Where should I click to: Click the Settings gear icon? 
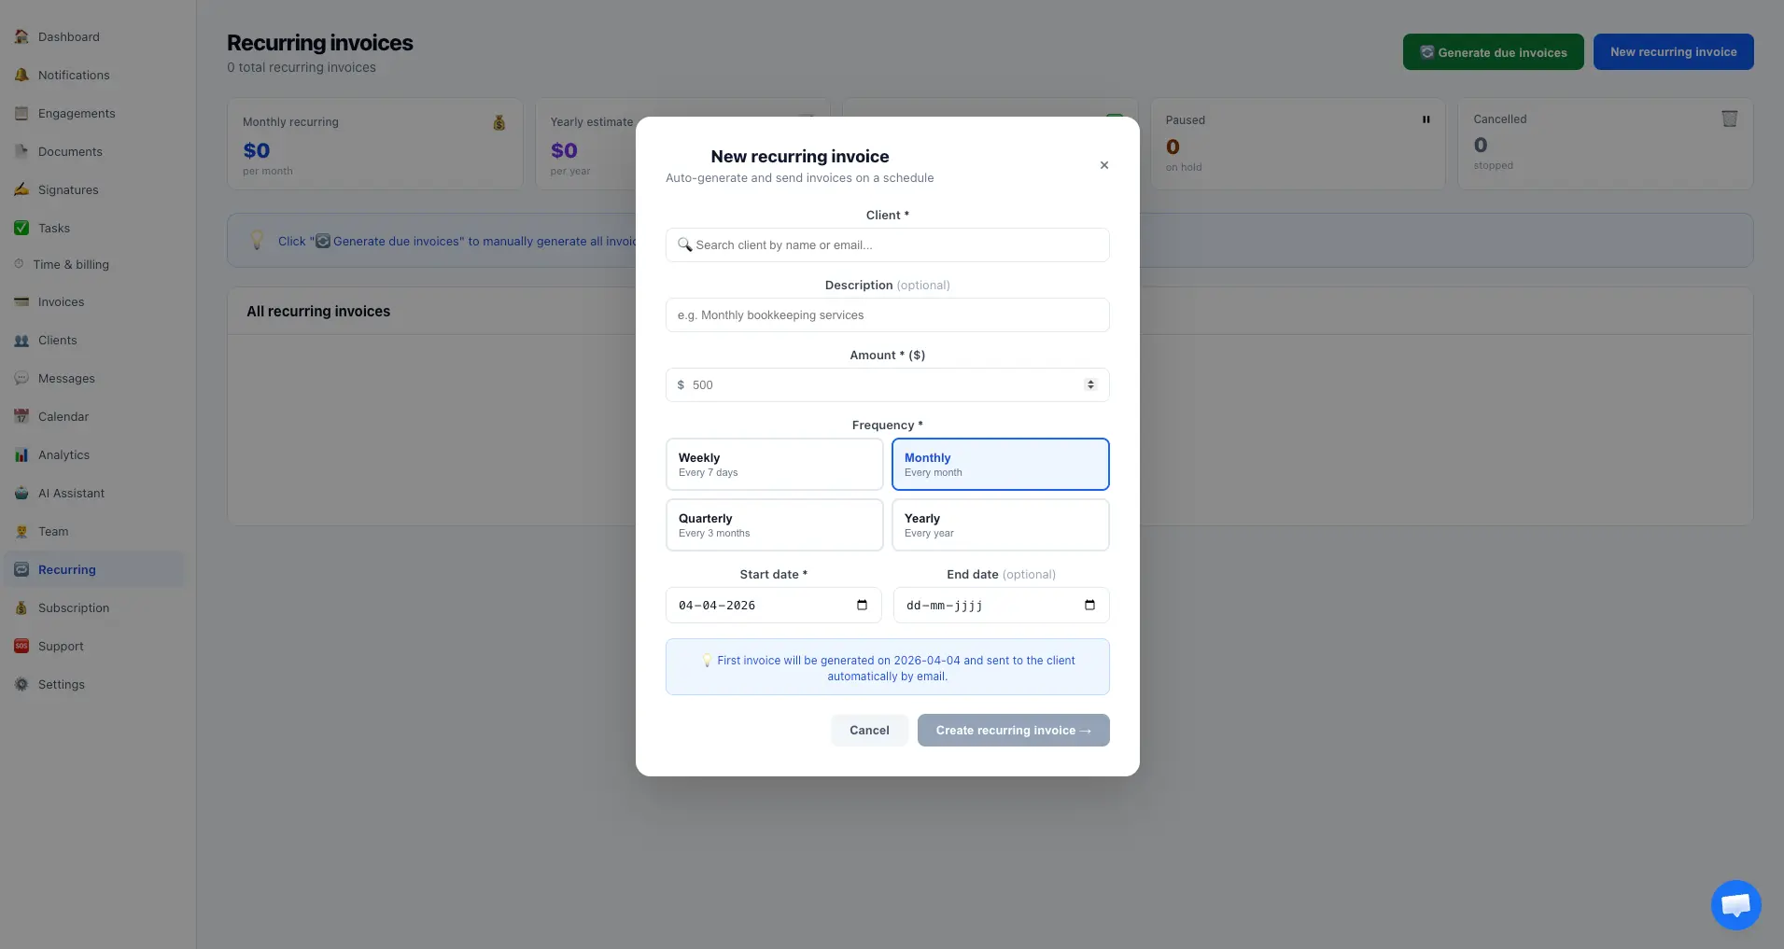(x=21, y=685)
